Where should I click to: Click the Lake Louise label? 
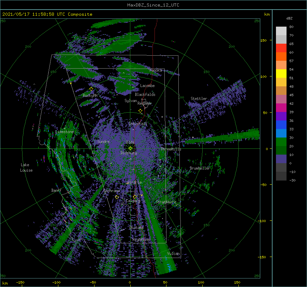[26, 168]
